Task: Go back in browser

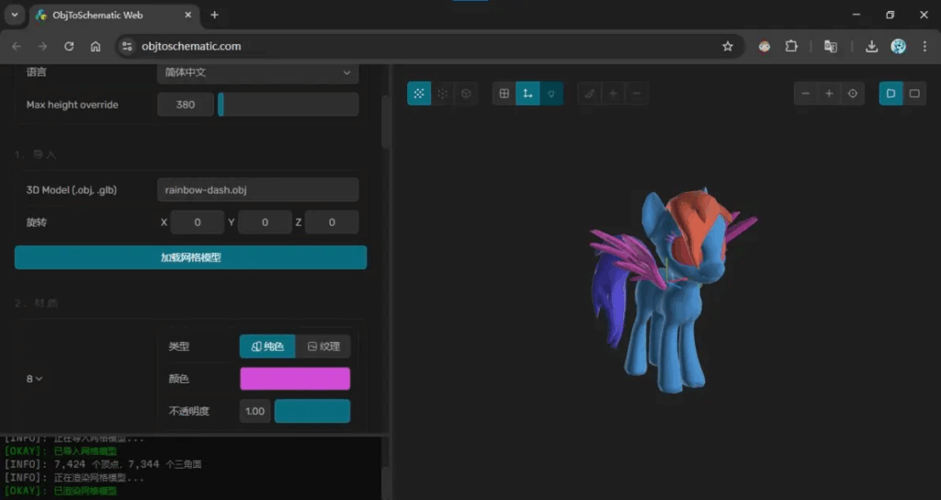Action: [17, 46]
